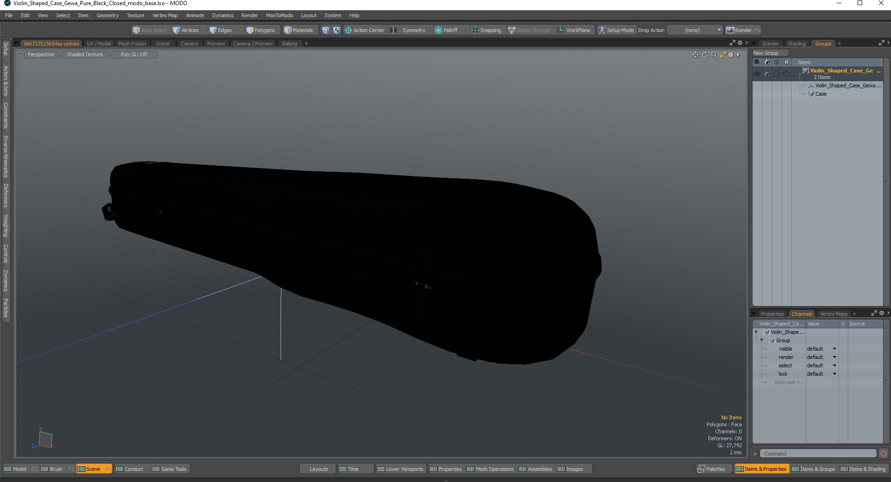Click the (add user c... channel row

coord(789,382)
